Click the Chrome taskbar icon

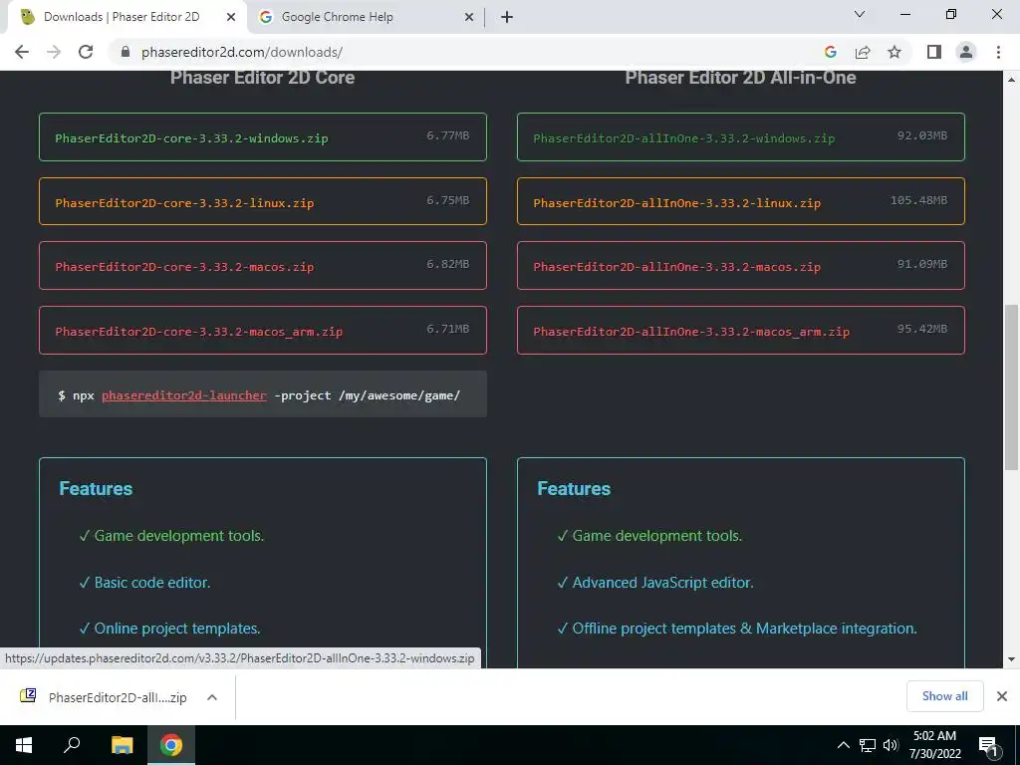point(171,745)
